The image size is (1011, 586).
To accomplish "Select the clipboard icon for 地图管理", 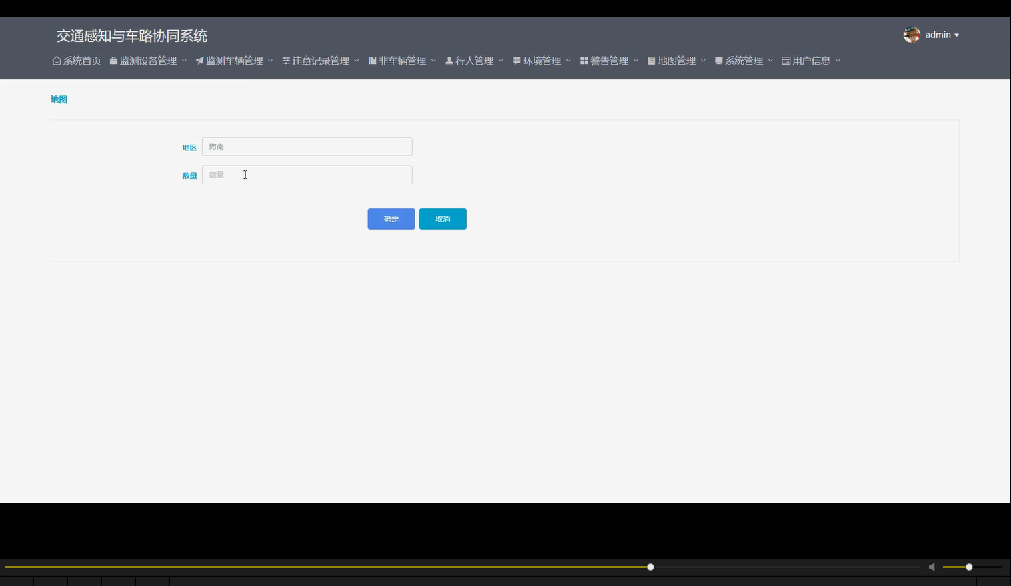I will coord(651,60).
